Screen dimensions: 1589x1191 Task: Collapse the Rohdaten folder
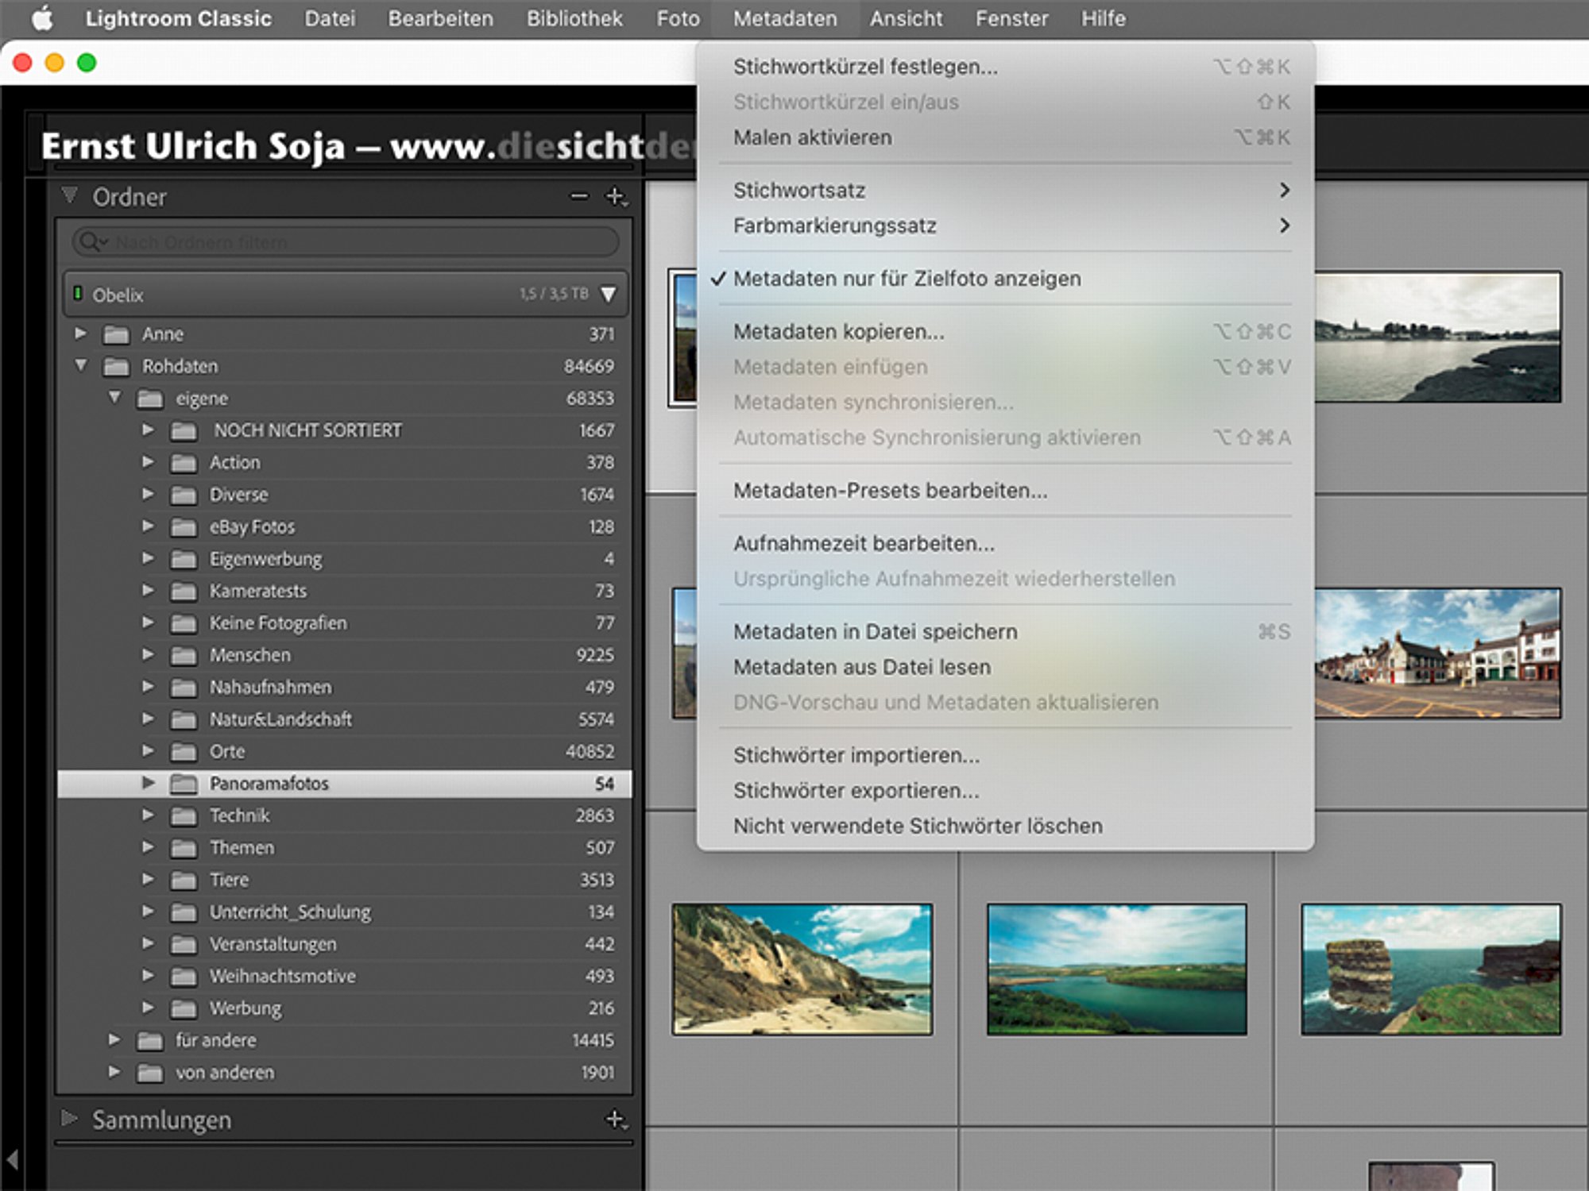(x=80, y=365)
